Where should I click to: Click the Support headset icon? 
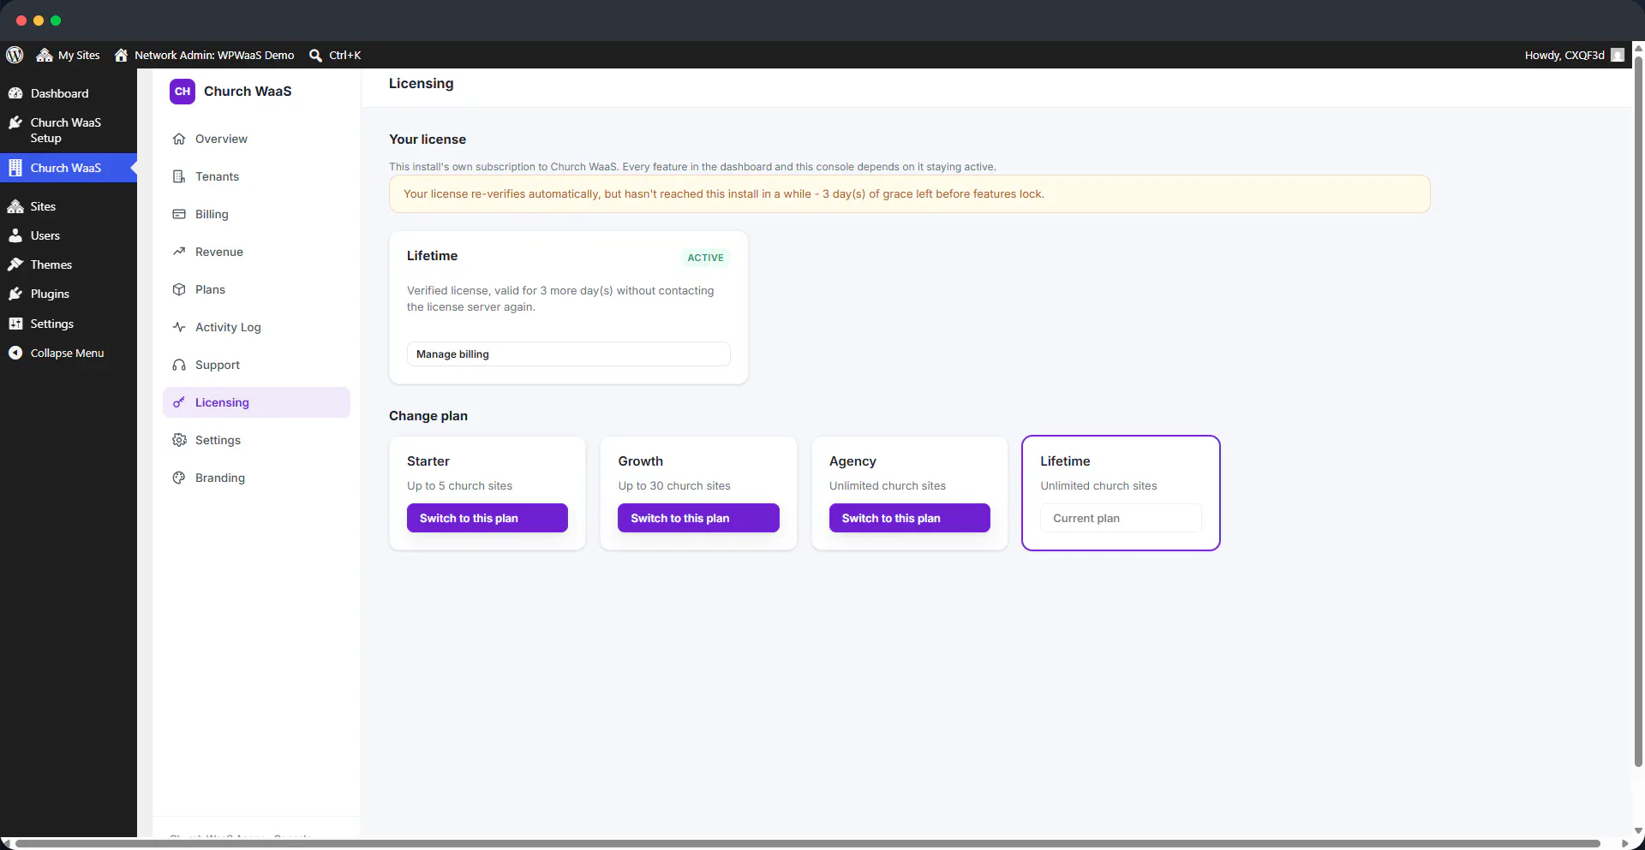[x=179, y=365]
